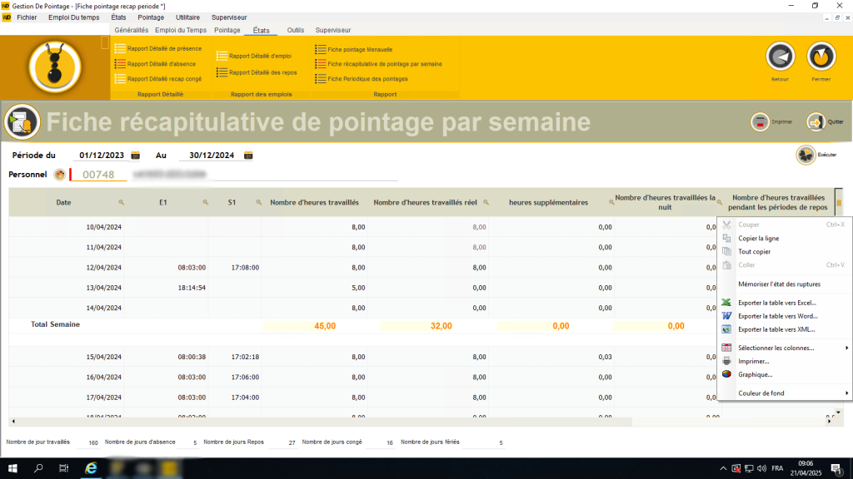Screen dimensions: 853x479
Task: Switch to the Outils ribbon tab
Action: [x=295, y=30]
